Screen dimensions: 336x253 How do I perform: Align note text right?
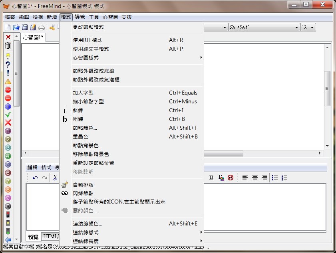(x=264, y=178)
